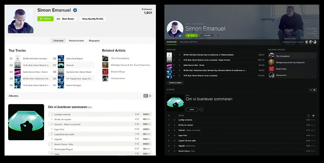This screenshot has height=163, width=324.
Task: Select top track 08 Syndare (feat. Alexis Weak)
Action: 74,72
